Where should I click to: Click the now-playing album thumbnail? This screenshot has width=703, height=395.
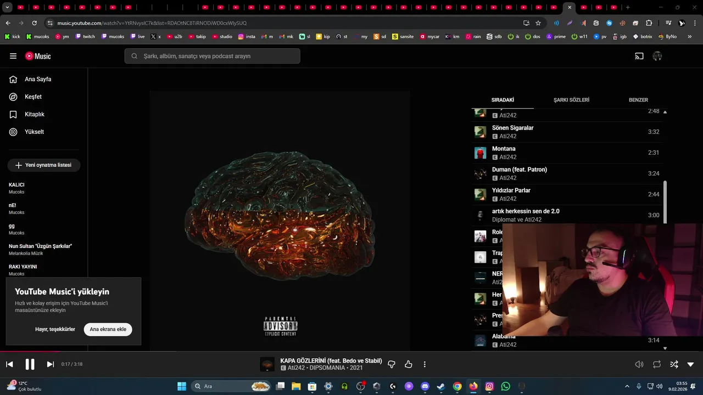pyautogui.click(x=267, y=364)
